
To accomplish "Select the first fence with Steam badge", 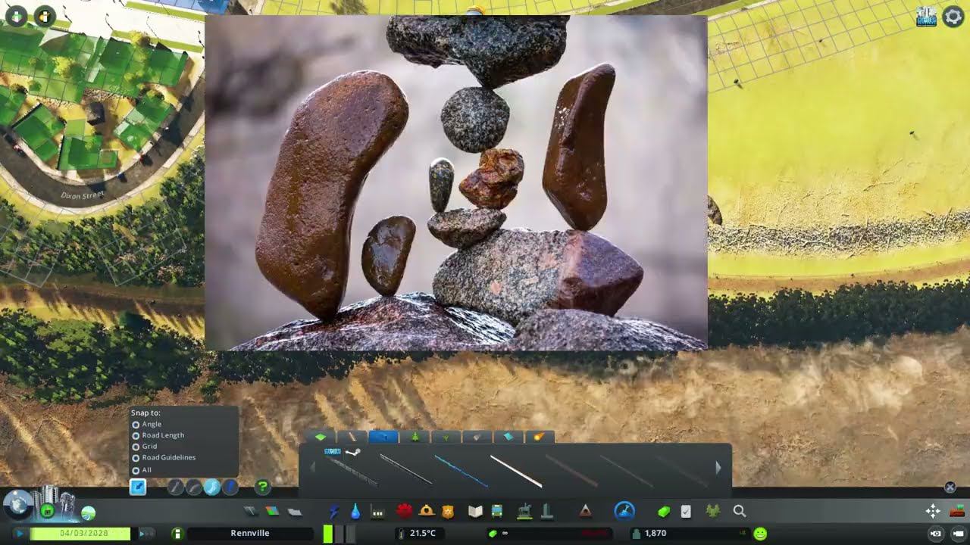I will [x=351, y=468].
